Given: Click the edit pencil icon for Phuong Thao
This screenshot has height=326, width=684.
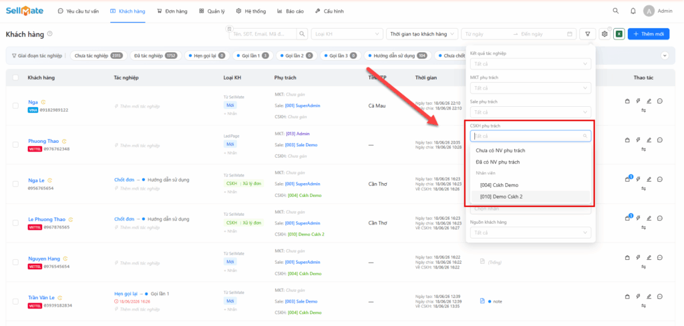Looking at the screenshot, I should click(x=649, y=140).
